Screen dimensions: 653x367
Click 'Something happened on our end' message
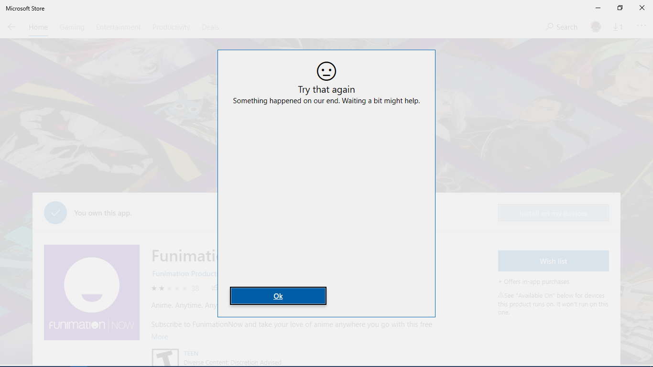click(x=326, y=101)
